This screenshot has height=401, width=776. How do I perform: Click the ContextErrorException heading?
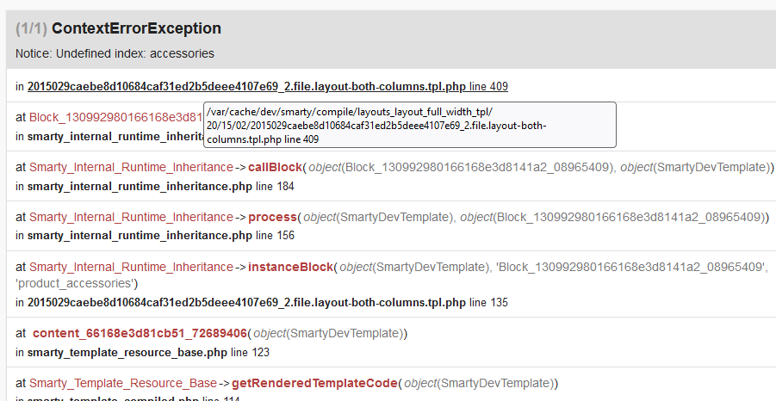(x=136, y=28)
